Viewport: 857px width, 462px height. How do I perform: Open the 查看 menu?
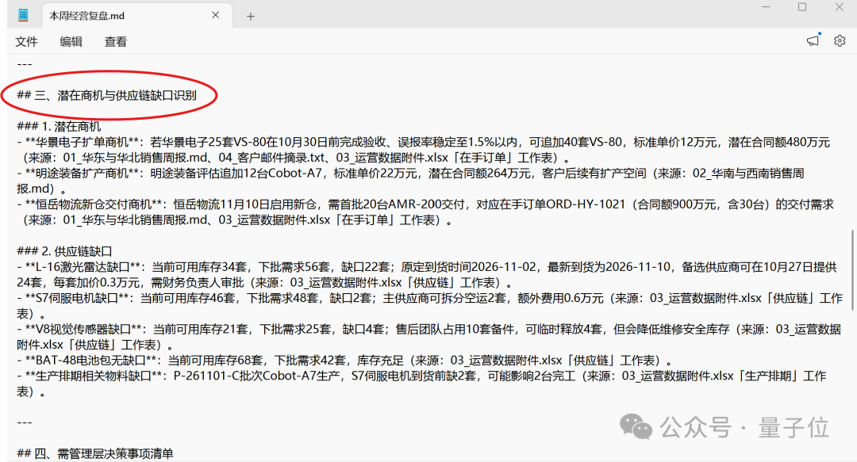(116, 41)
